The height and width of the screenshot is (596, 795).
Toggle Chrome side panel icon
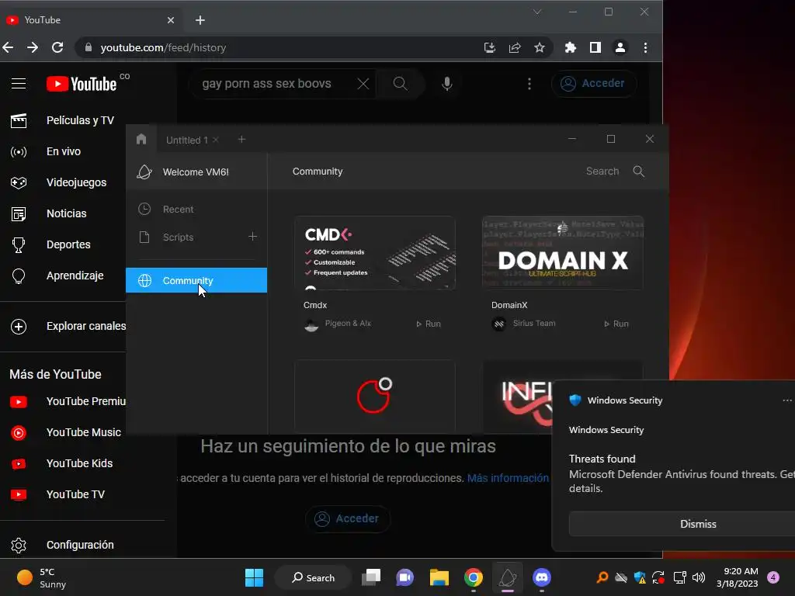coord(595,47)
